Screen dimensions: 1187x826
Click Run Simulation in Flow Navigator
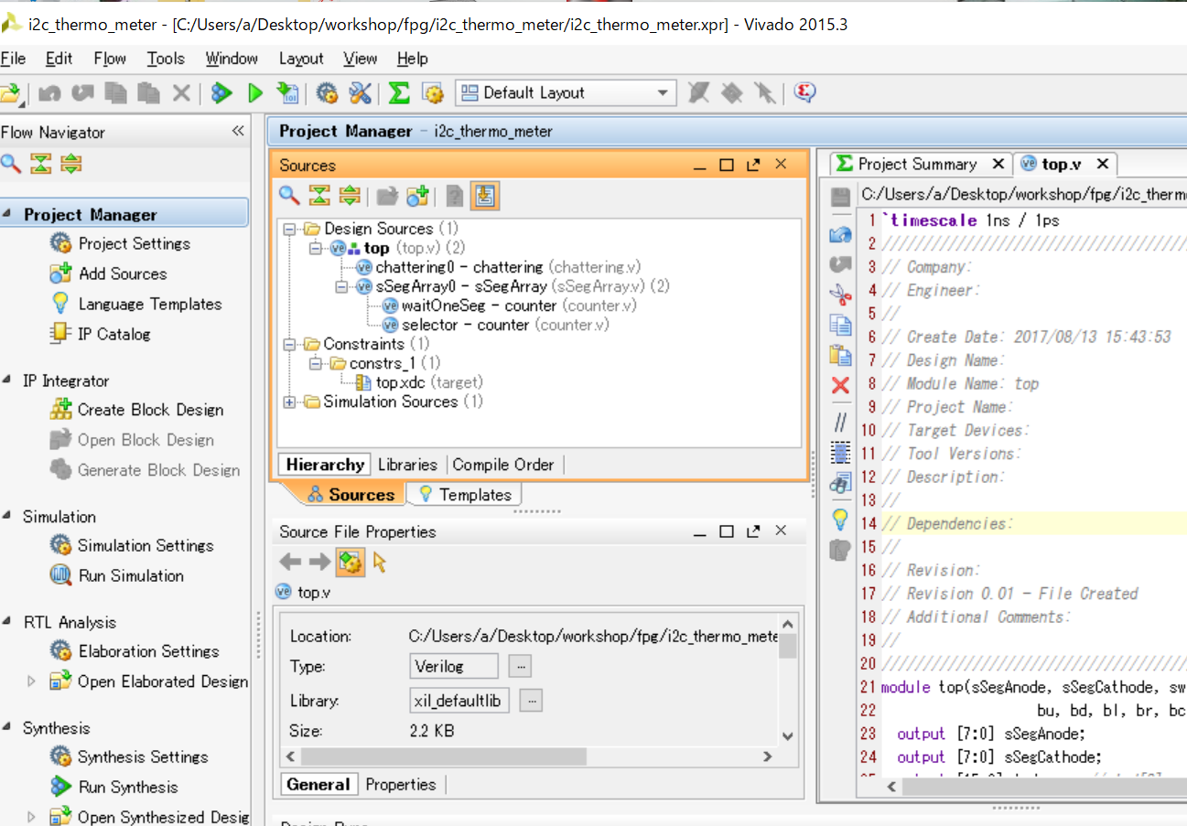(131, 575)
